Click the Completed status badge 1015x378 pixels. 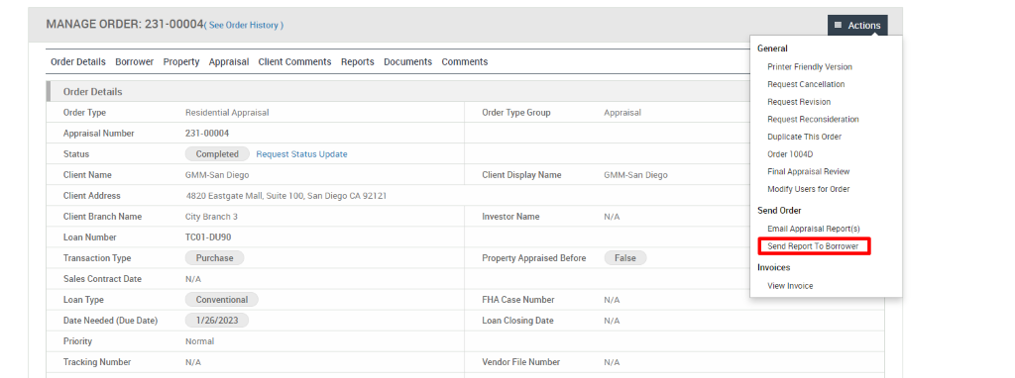click(217, 154)
